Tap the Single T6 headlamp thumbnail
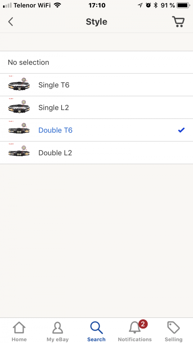193x343 pixels. pos(19,85)
